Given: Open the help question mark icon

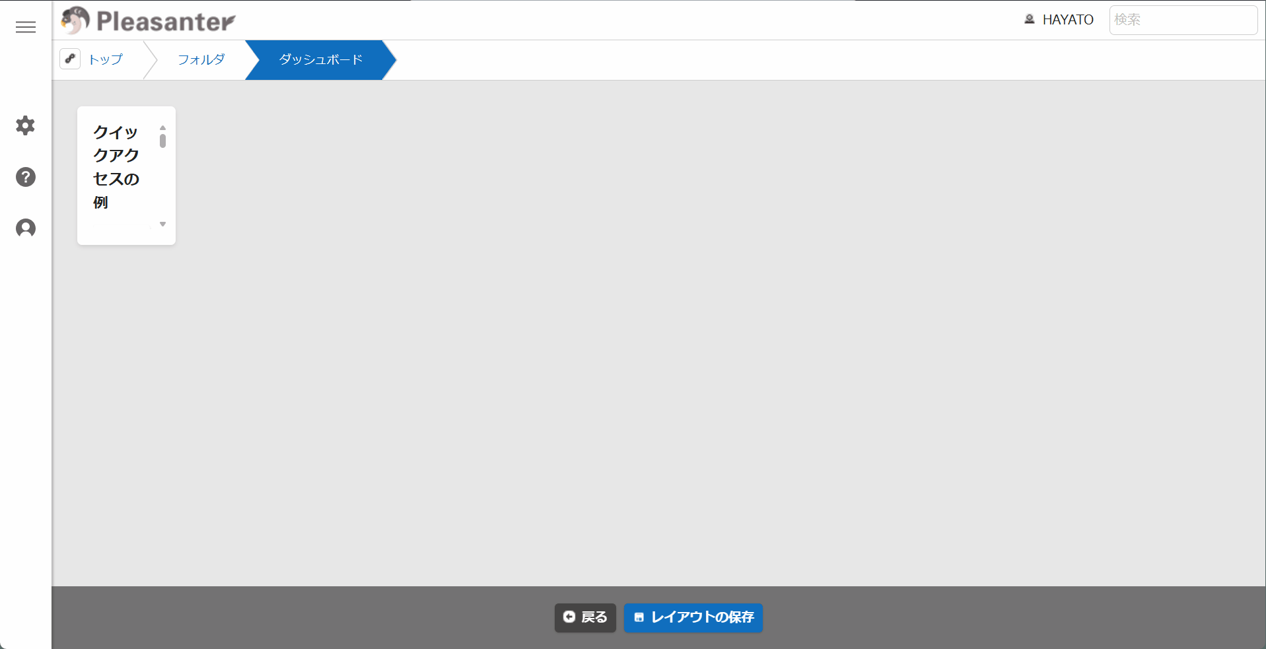Looking at the screenshot, I should click(x=26, y=177).
